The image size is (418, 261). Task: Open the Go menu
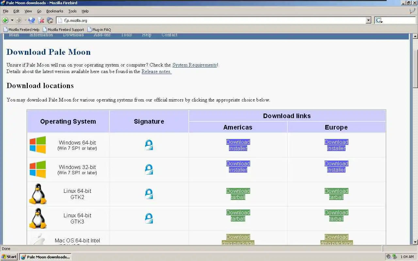[39, 11]
